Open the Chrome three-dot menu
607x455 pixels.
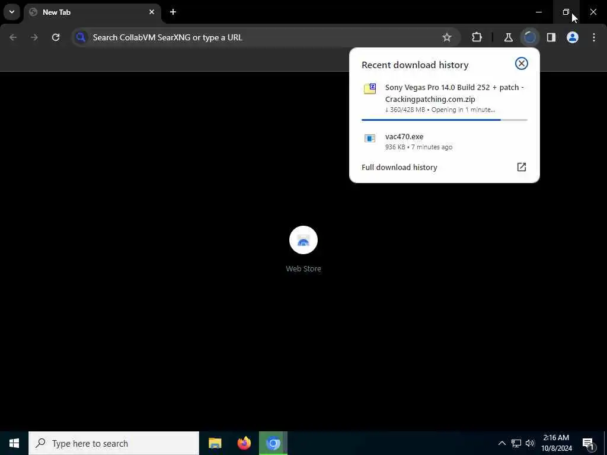tap(594, 37)
